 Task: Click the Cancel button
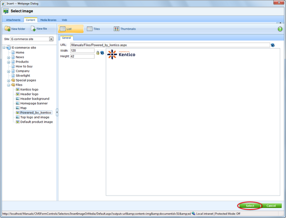click(x=271, y=206)
